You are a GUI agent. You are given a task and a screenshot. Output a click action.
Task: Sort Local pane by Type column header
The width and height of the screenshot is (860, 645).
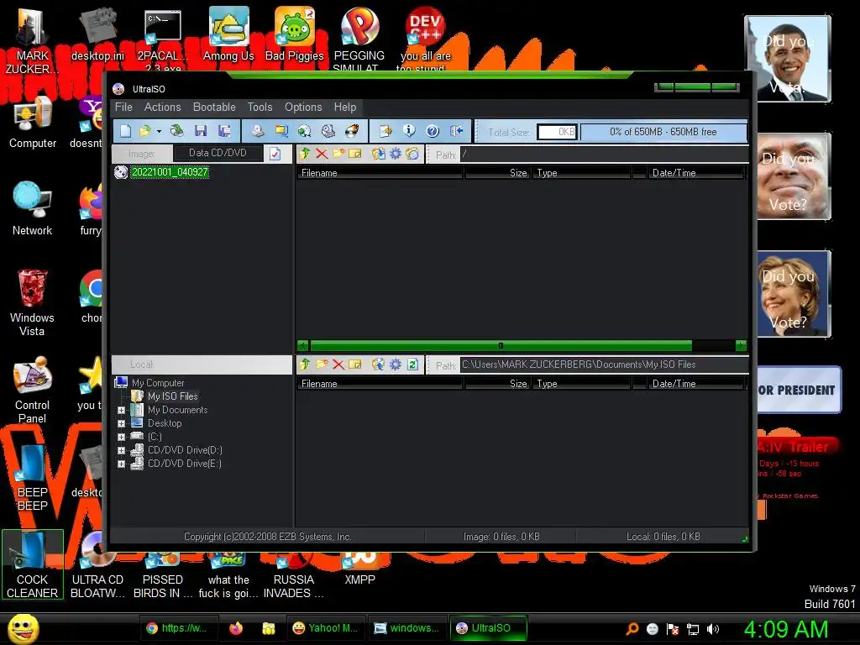(x=581, y=384)
